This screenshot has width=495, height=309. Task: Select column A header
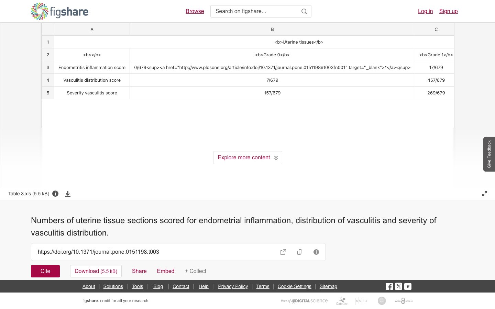92,30
